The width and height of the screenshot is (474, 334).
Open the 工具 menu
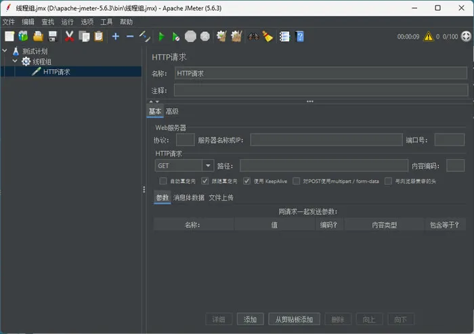(106, 22)
